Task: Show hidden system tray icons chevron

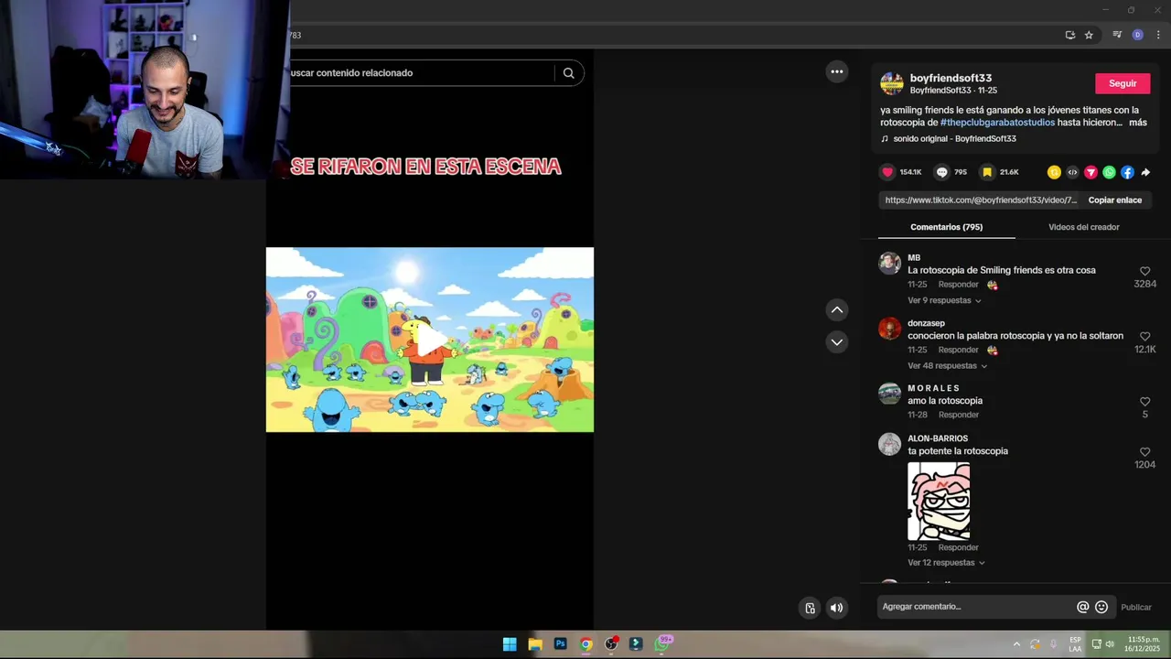Action: (x=1015, y=644)
